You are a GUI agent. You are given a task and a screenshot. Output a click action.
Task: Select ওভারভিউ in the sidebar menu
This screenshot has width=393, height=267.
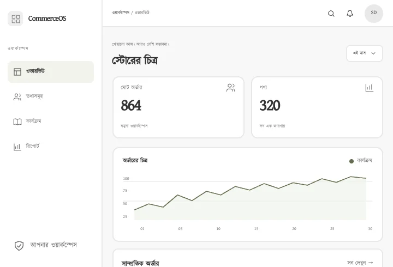[51, 72]
